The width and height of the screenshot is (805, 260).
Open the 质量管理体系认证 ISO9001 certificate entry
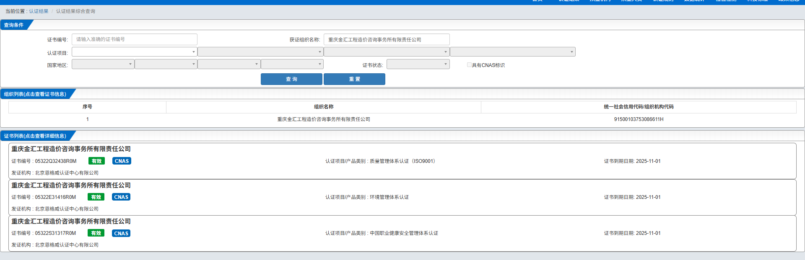(380, 161)
